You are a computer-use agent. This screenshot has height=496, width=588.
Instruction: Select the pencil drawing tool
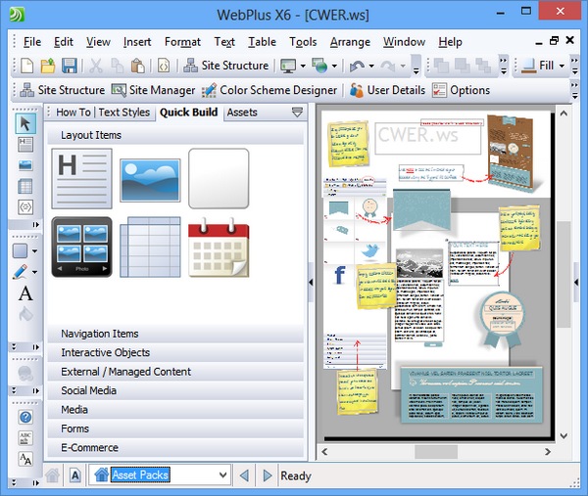pos(21,272)
